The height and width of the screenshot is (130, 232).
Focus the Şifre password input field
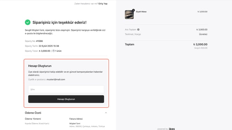click(66, 89)
